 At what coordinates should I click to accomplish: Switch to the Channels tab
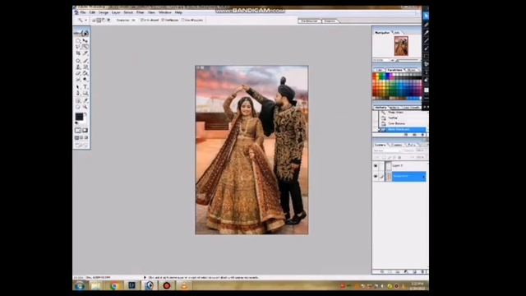[x=397, y=145]
